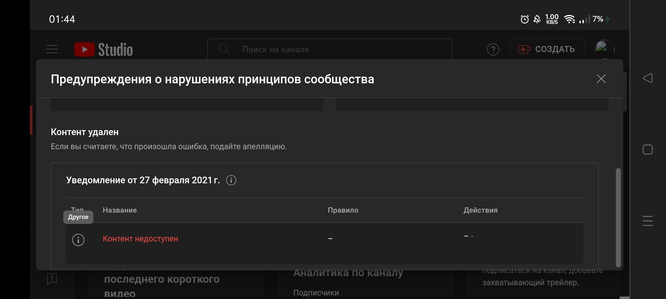Open the help question mark icon

493,50
